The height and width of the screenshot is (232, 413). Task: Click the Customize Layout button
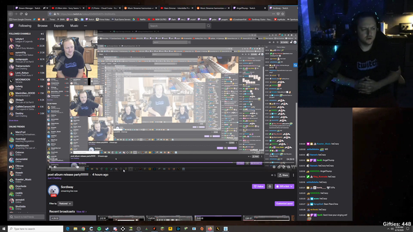coord(285,204)
